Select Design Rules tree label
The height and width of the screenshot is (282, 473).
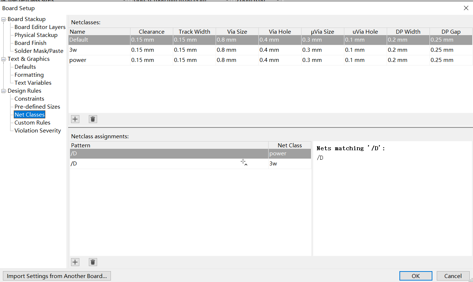point(24,91)
